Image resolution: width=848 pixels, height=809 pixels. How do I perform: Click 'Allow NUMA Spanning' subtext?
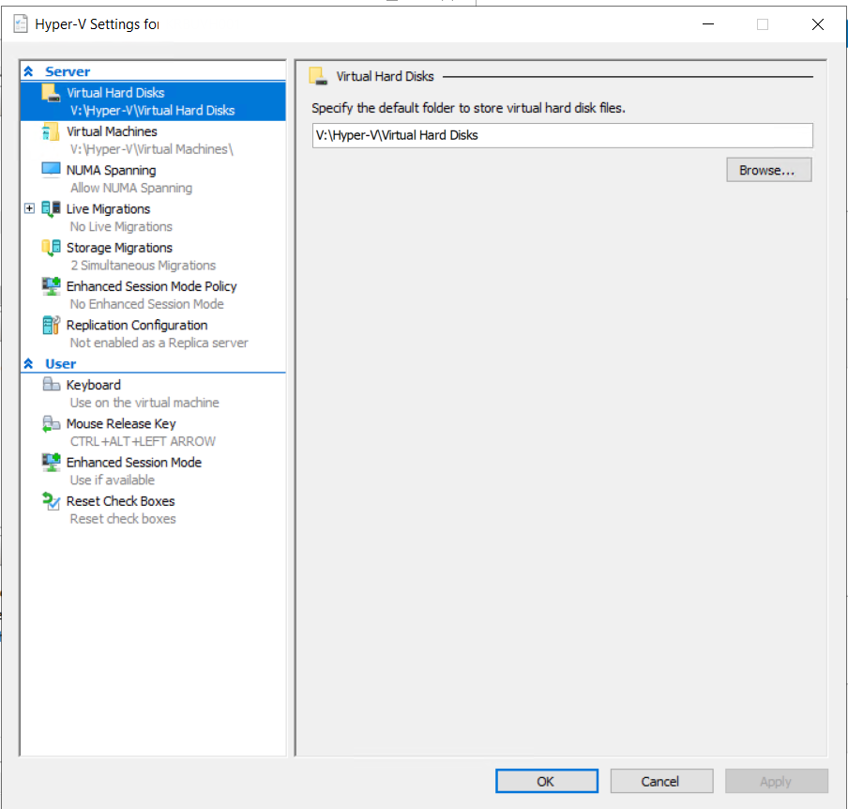[131, 188]
